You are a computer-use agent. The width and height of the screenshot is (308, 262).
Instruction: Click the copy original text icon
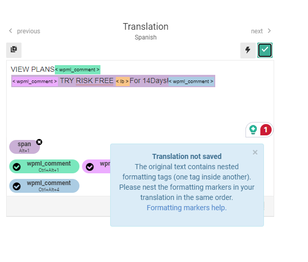pos(14,50)
